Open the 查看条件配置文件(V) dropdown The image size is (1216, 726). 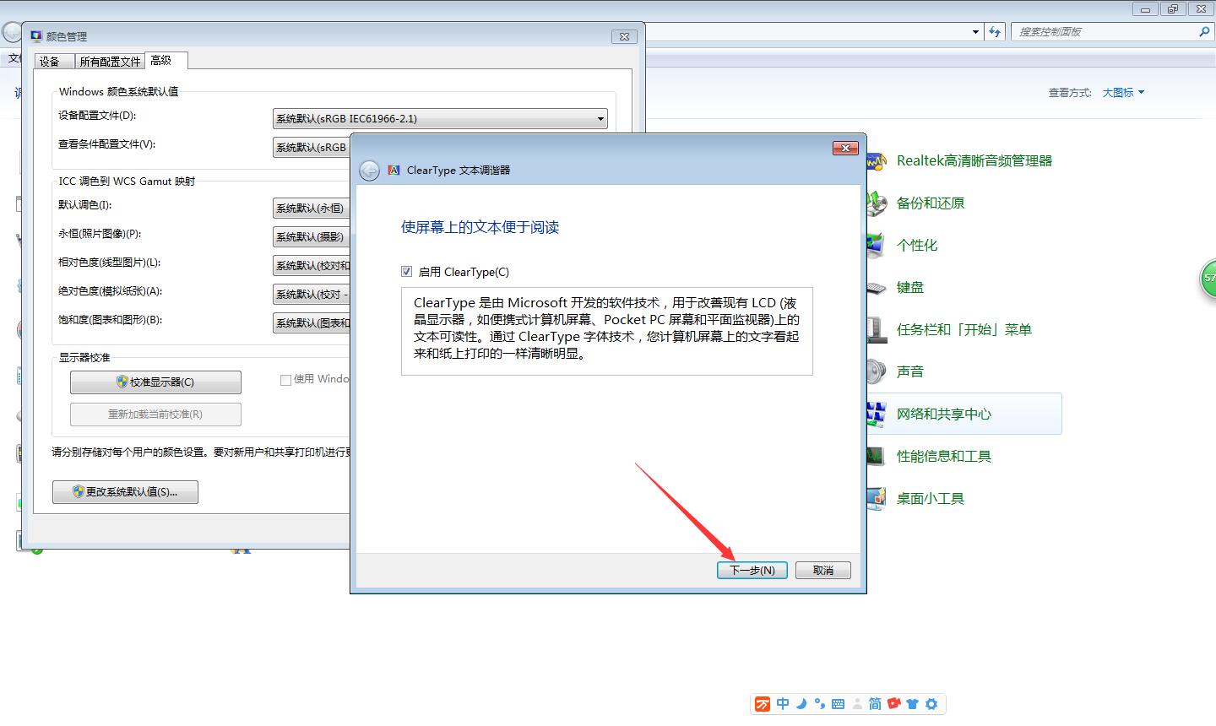[x=311, y=148]
